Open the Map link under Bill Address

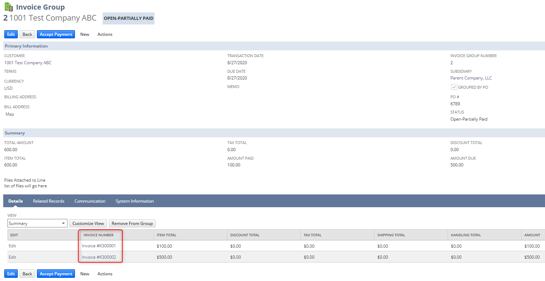[x=10, y=114]
